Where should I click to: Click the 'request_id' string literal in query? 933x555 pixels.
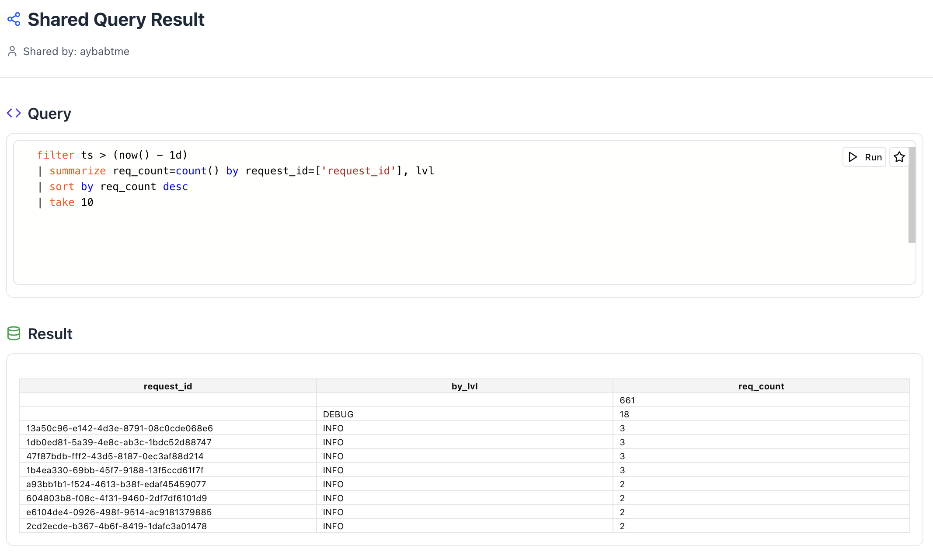pos(359,171)
